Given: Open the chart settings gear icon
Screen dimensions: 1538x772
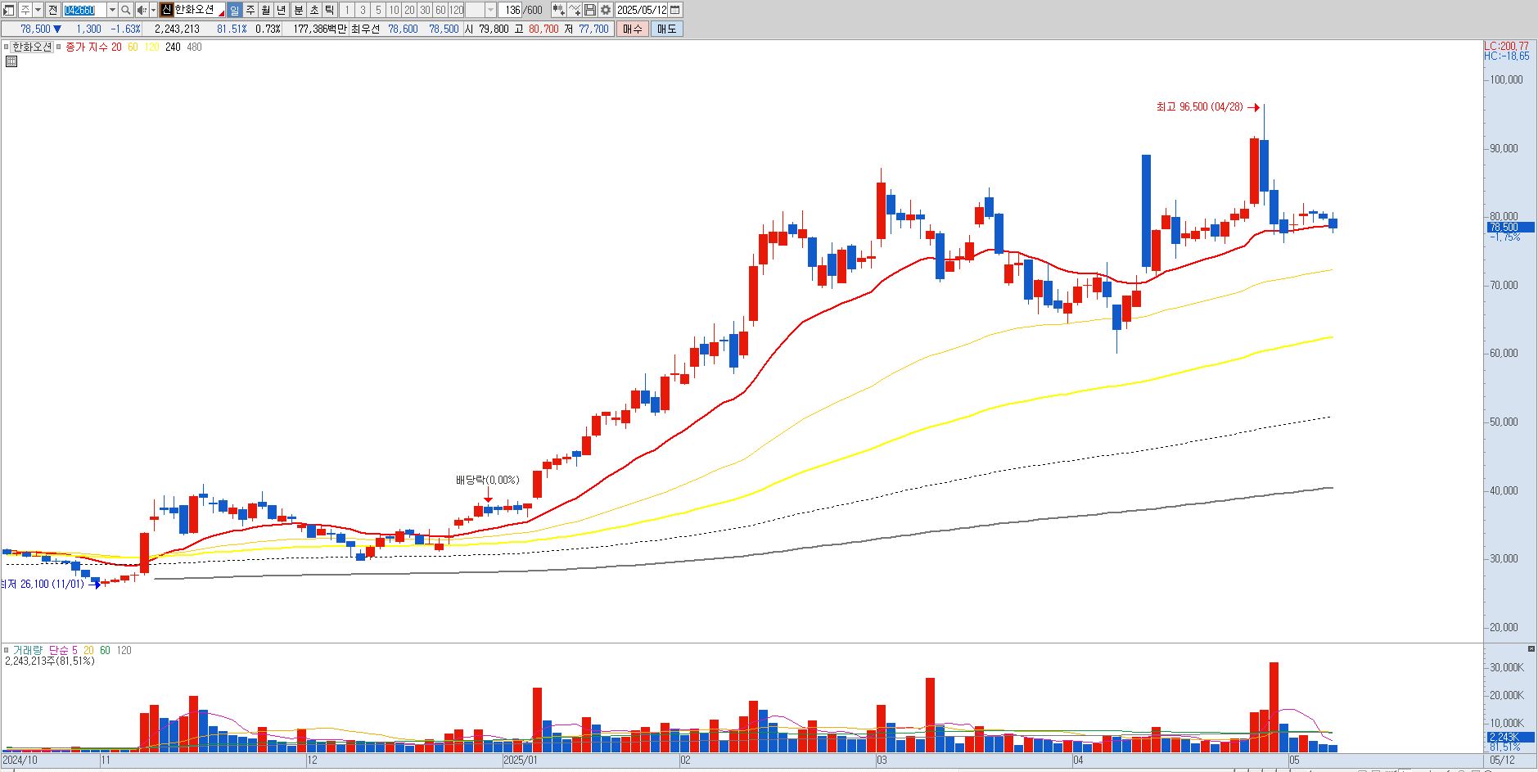Looking at the screenshot, I should pos(605,10).
